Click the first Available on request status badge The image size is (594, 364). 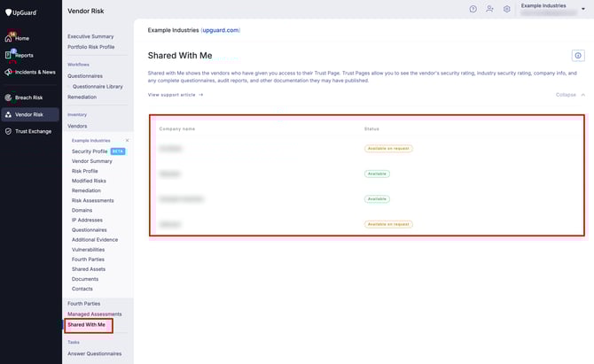click(388, 148)
